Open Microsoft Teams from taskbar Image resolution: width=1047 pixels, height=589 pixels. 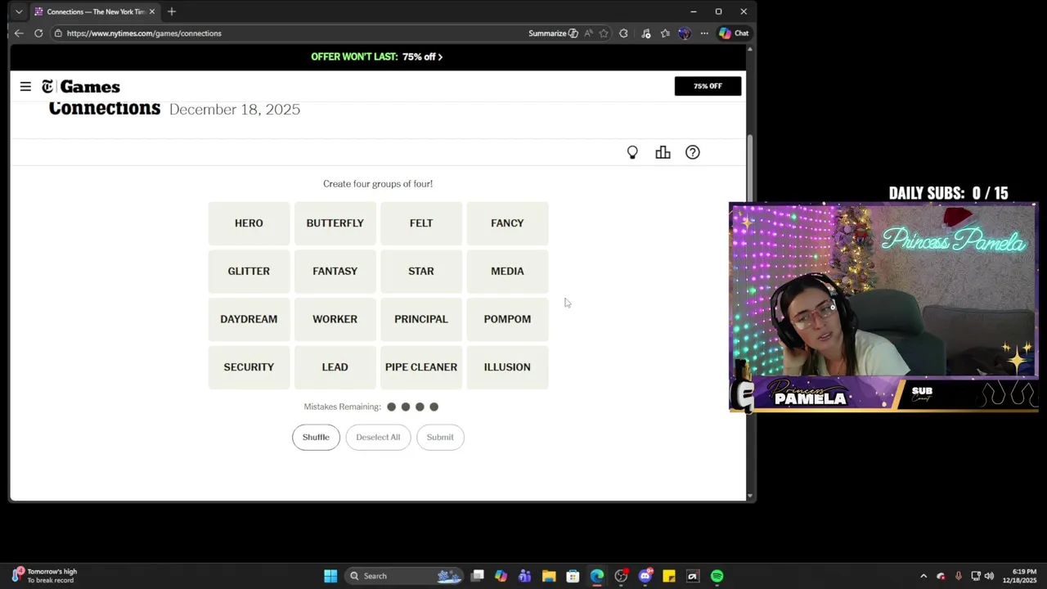pyautogui.click(x=524, y=576)
